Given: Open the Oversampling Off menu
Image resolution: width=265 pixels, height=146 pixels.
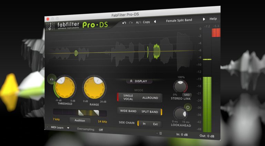Looking at the screenshot, I should (101, 130).
